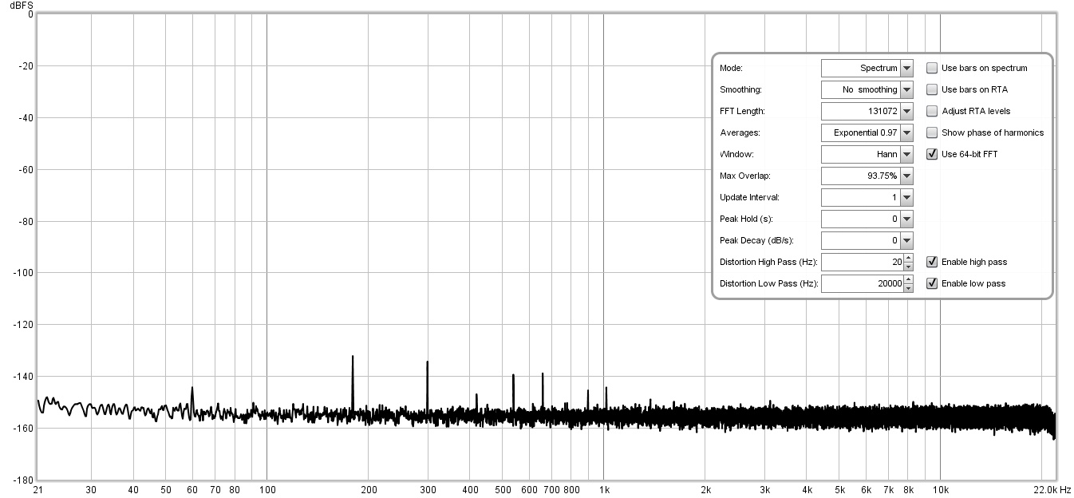Increase Distortion Low Pass value with up arrow
The height and width of the screenshot is (498, 1074).
(x=908, y=279)
